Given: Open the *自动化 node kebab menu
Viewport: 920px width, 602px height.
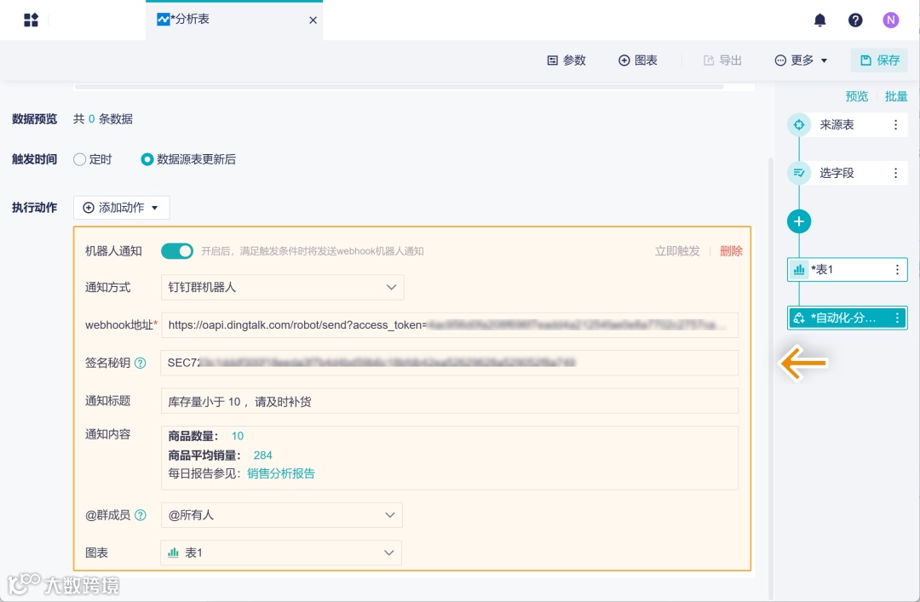Looking at the screenshot, I should coord(897,318).
